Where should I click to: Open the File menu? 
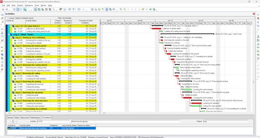pyautogui.click(x=3, y=5)
